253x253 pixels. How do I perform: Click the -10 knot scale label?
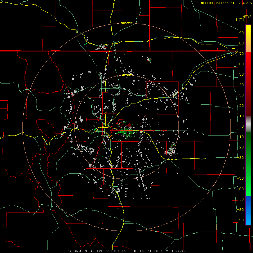click(240, 137)
